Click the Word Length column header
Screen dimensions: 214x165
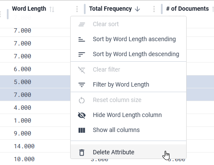tap(29, 9)
